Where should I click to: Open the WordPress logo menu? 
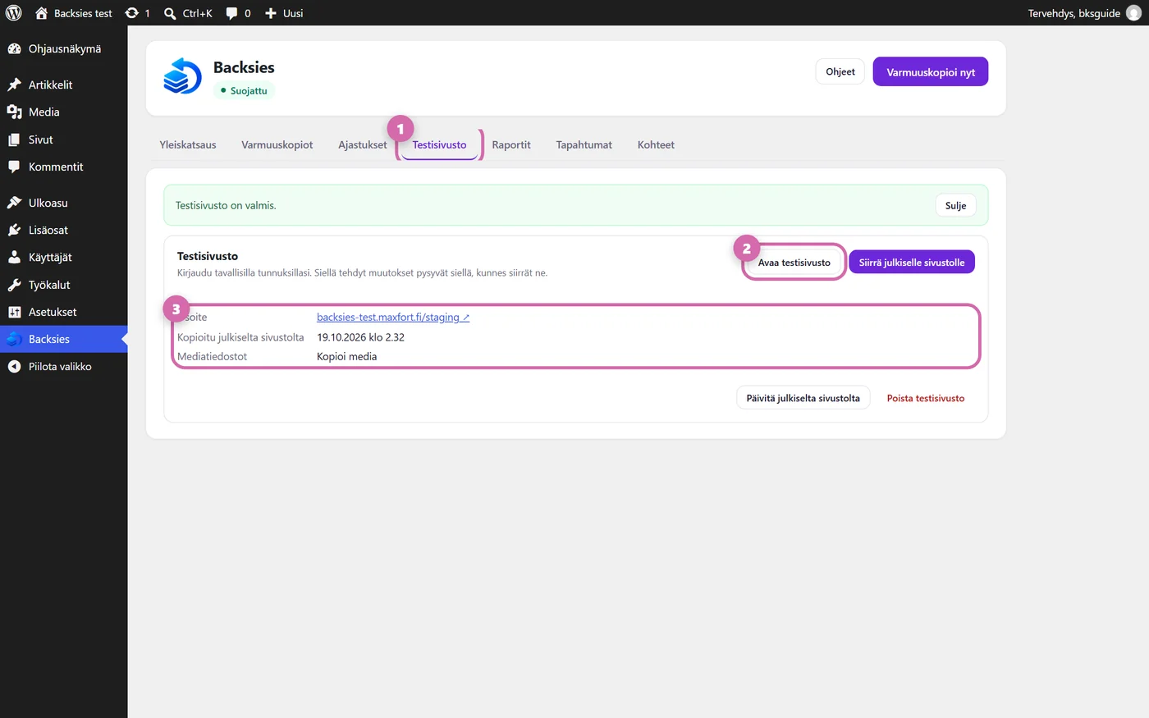(x=13, y=13)
